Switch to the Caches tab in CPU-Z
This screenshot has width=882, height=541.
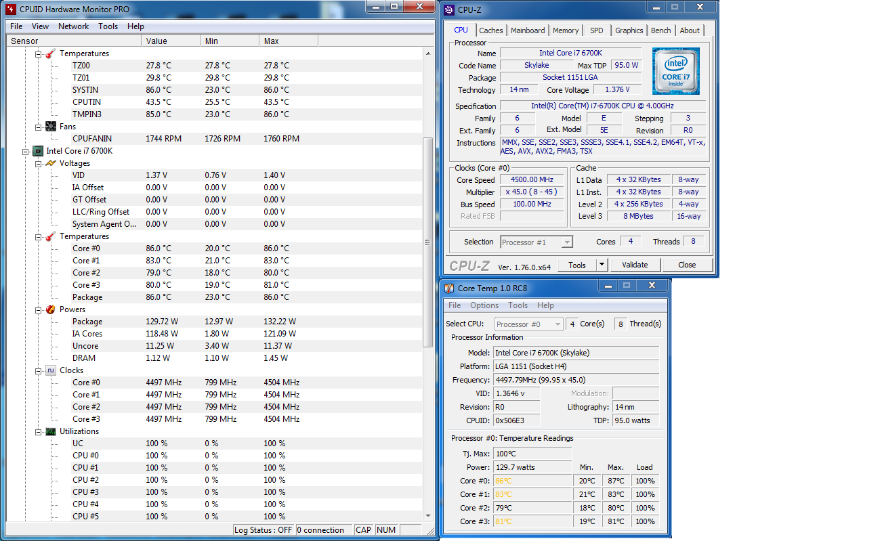[491, 30]
